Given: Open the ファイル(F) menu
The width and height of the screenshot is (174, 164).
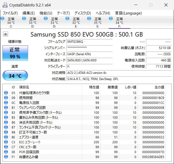Looking at the screenshot, I should [10, 13].
